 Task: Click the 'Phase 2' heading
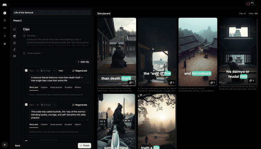click(x=18, y=21)
